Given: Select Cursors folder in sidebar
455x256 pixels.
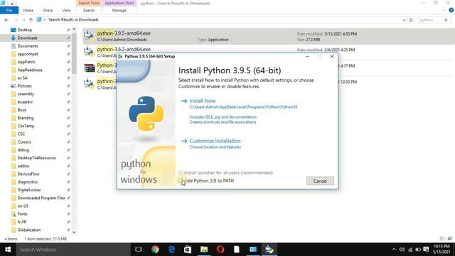Looking at the screenshot, I should pos(24,142).
